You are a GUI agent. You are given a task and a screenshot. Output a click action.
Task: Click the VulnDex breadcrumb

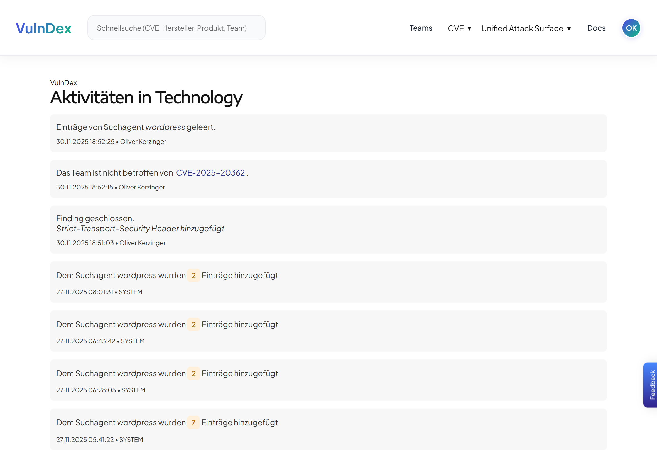tap(63, 83)
